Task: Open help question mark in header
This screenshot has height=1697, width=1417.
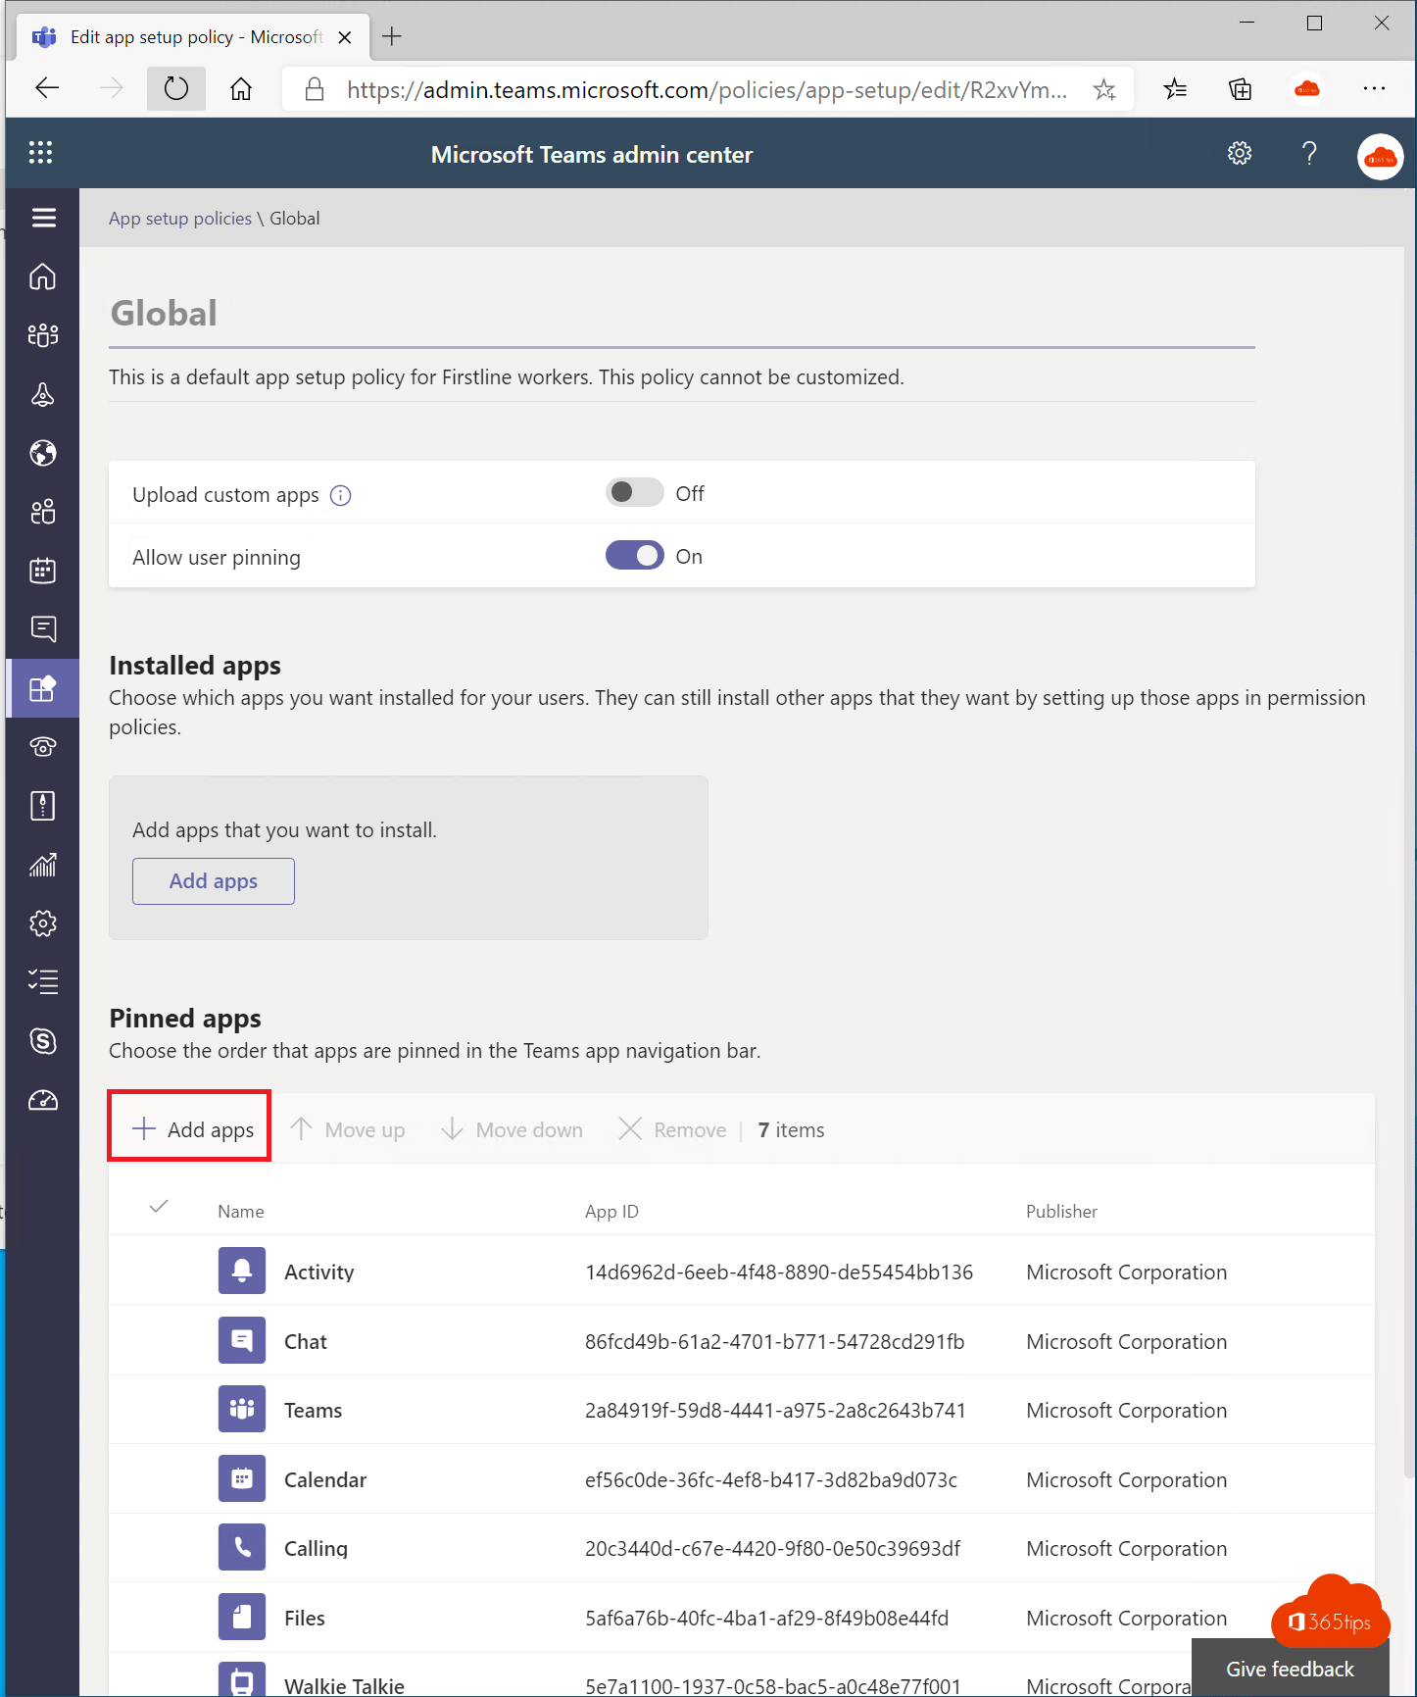Action: coord(1309,153)
